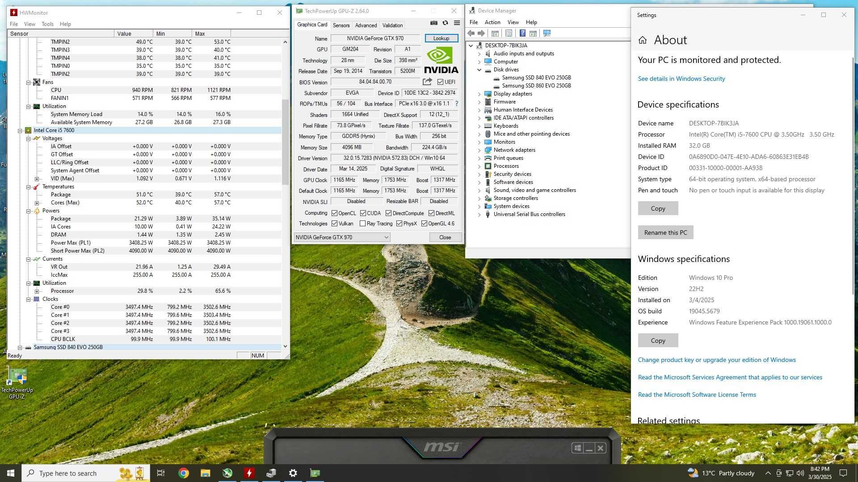Screen dimensions: 858x482
Task: Click the Show/Hide Action Pane toolbar icon
Action: tap(533, 33)
